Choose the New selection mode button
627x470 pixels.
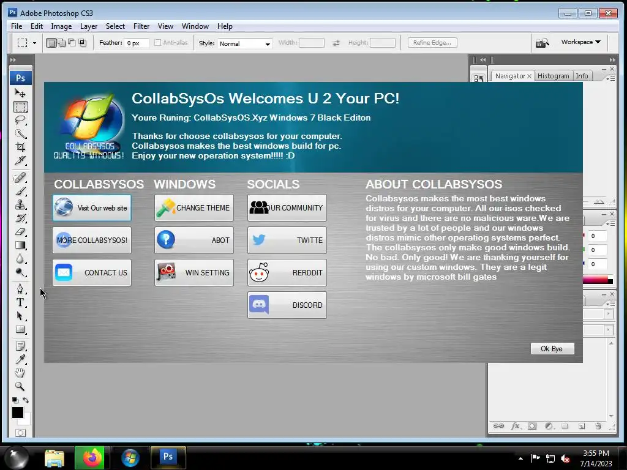[51, 43]
